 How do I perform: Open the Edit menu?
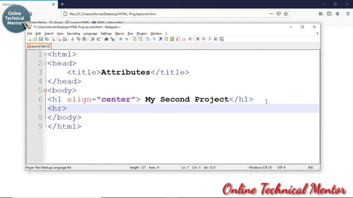[38, 34]
